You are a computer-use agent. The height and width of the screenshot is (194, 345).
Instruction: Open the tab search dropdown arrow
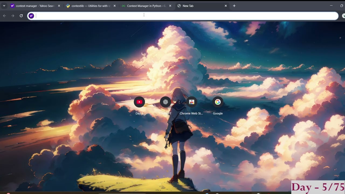(x=4, y=6)
